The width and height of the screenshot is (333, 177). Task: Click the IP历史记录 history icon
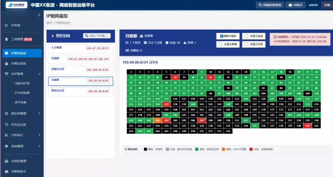pyautogui.click(x=7, y=125)
